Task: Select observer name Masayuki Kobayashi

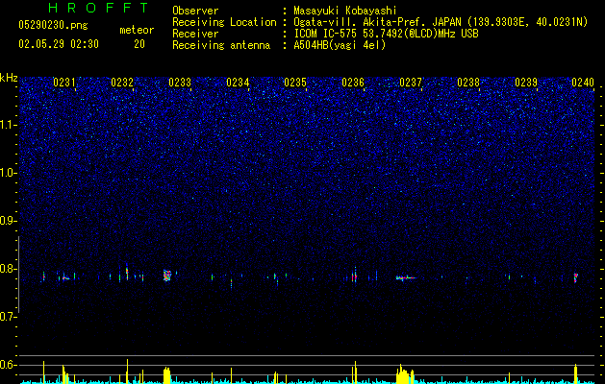Action: click(x=345, y=11)
